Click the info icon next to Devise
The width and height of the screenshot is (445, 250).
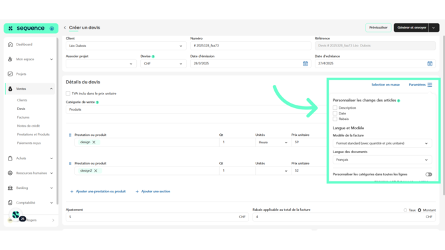(153, 56)
